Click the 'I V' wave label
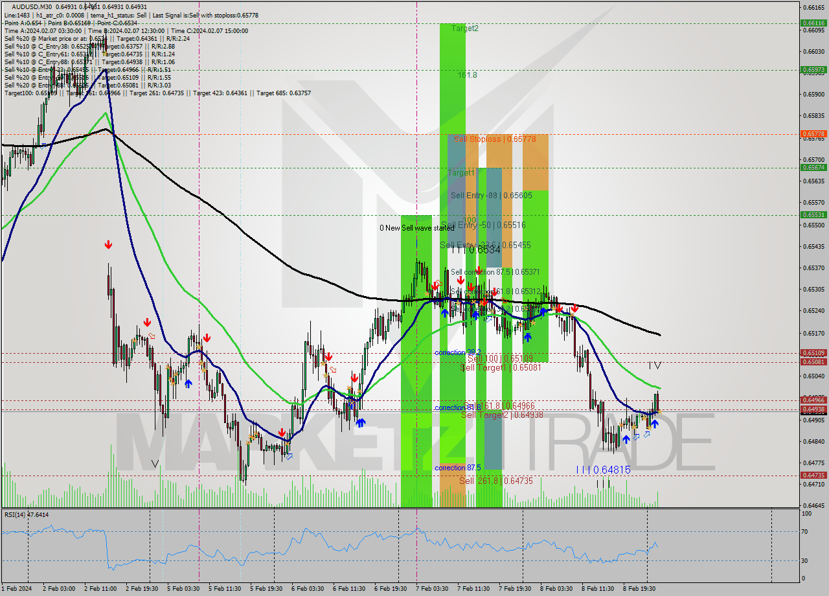 pyautogui.click(x=655, y=365)
